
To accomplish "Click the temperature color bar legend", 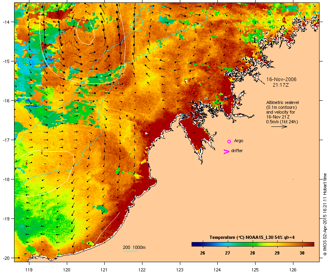I will pyautogui.click(x=253, y=244).
